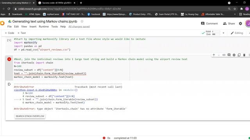Image resolution: width=250 pixels, height=140 pixels.
Task: Open the HTML Styles bookmark
Action: pos(33,14)
